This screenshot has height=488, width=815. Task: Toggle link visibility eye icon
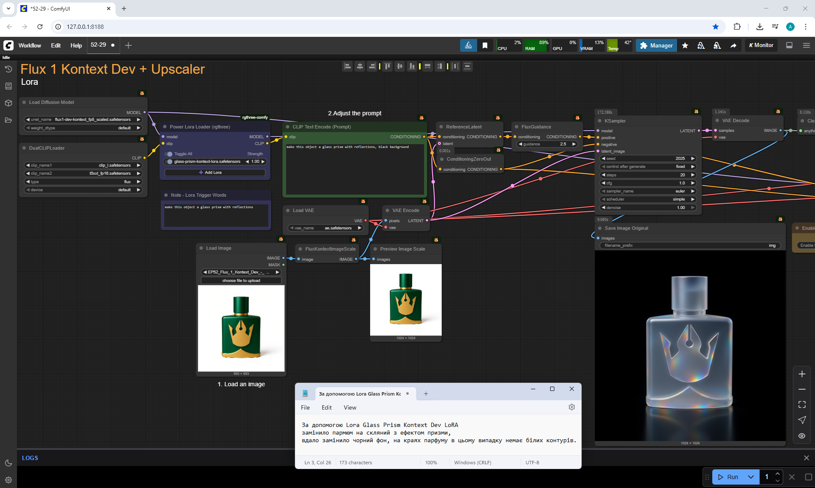point(801,436)
